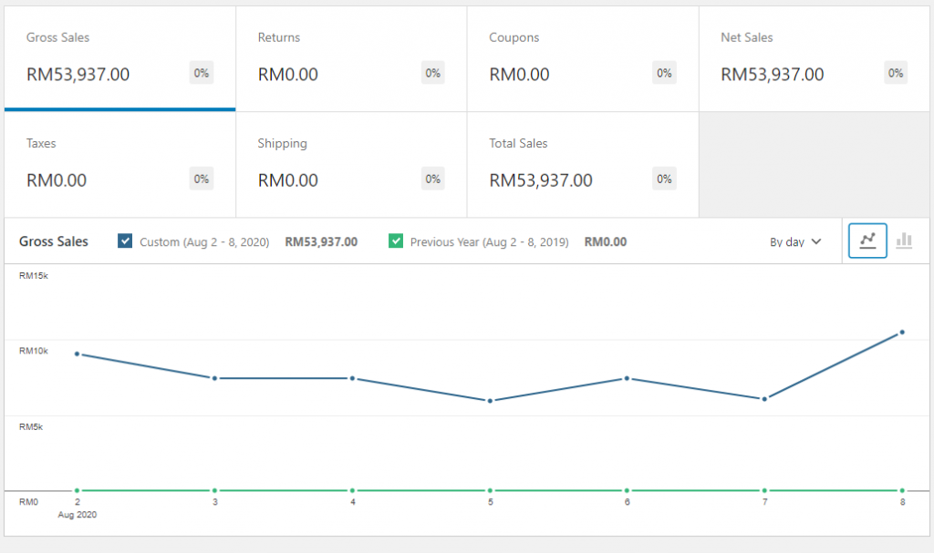Switch to bar chart view

coord(904,241)
